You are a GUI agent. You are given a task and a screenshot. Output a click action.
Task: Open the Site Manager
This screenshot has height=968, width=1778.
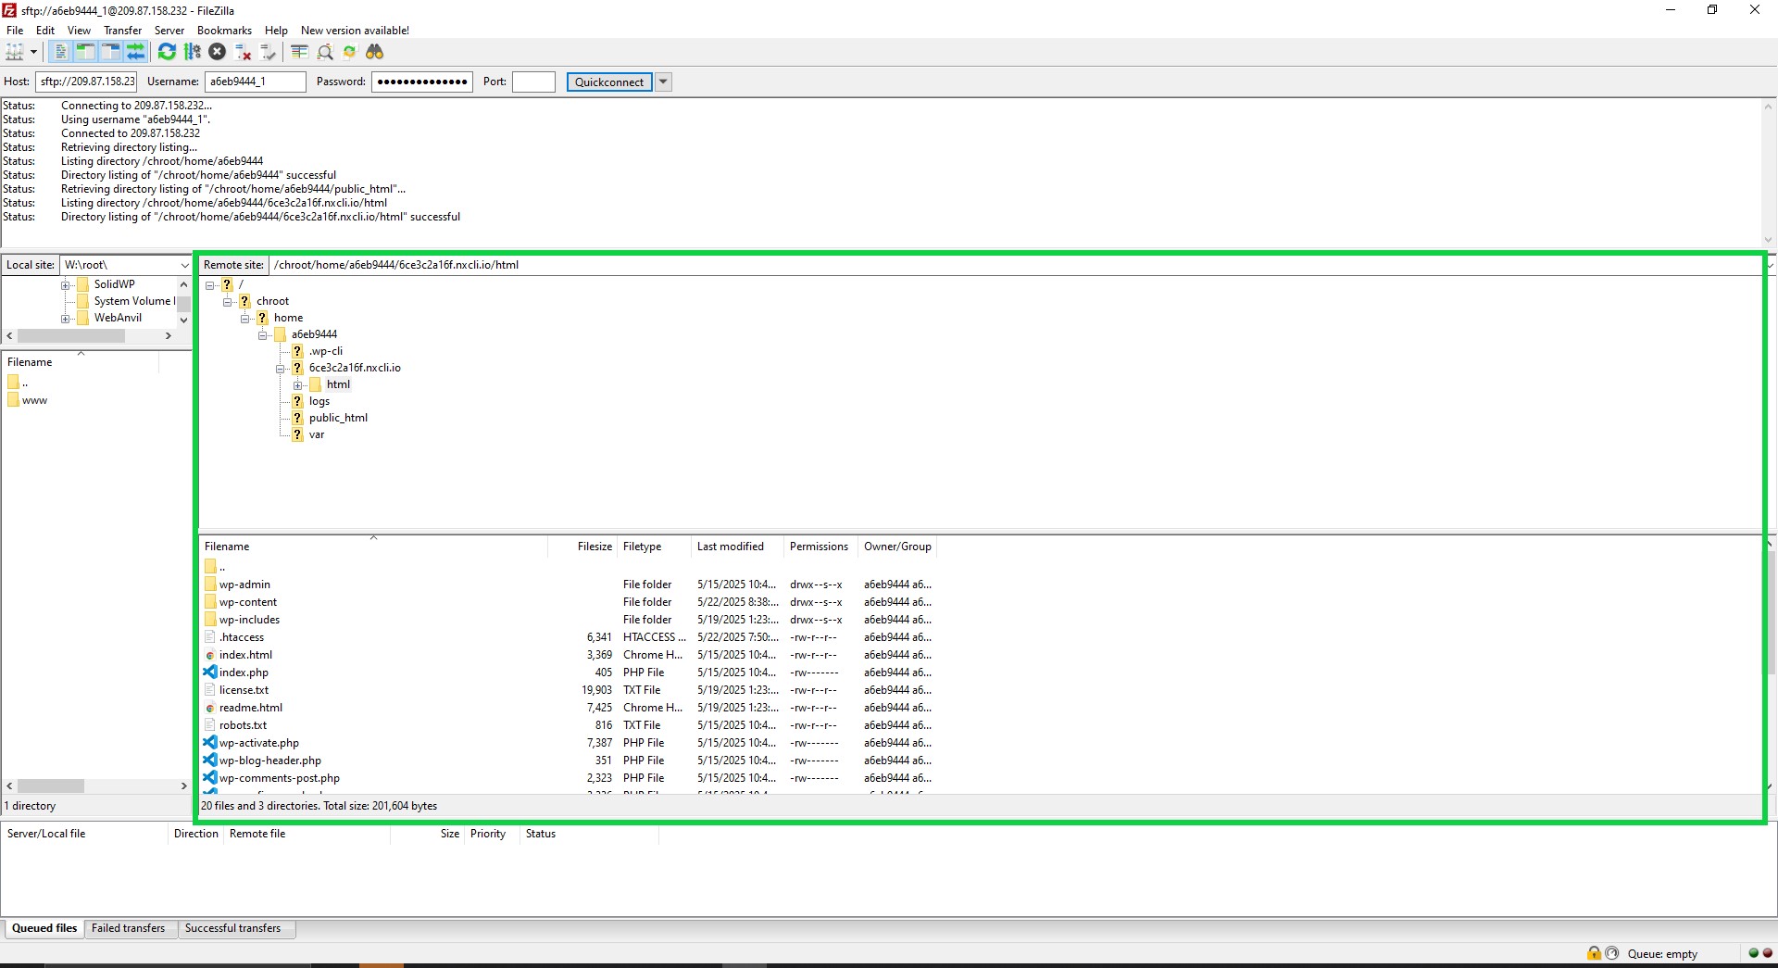pyautogui.click(x=15, y=52)
